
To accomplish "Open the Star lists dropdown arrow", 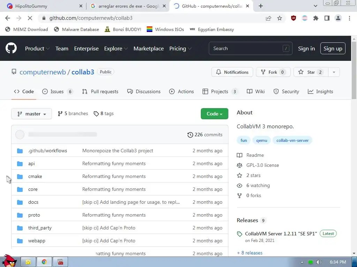I will pos(334,72).
